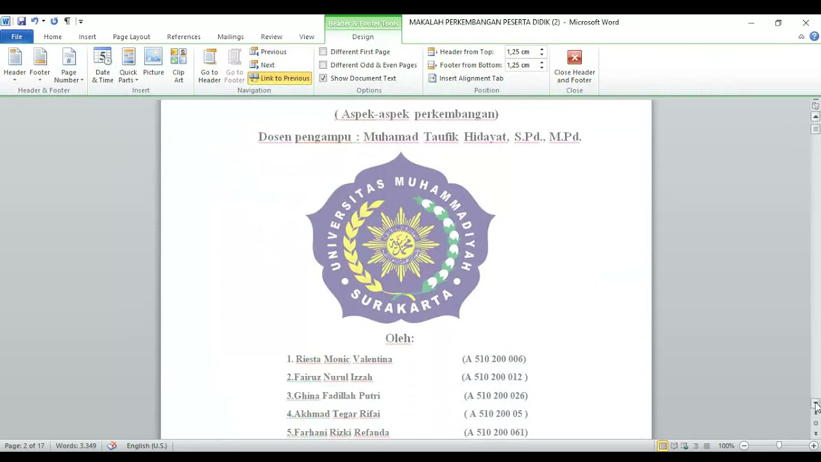821x462 pixels.
Task: Open the Undo history dropdown arrow
Action: click(44, 22)
